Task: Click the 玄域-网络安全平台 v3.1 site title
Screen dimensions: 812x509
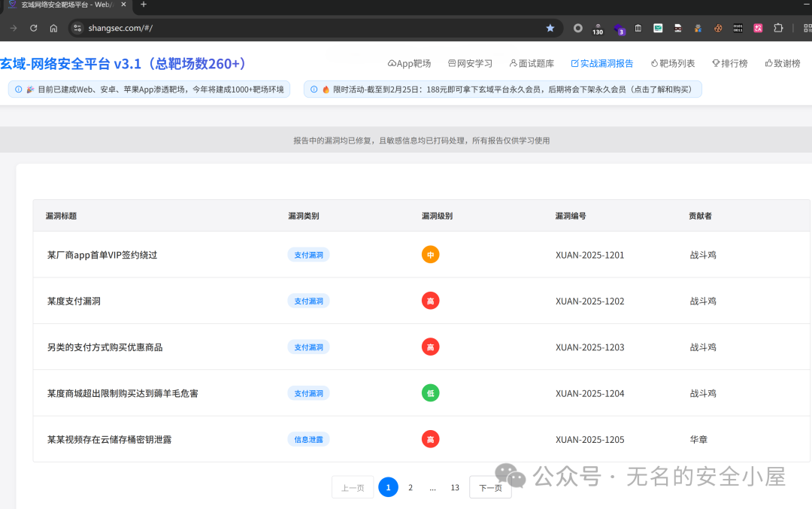Action: (123, 64)
